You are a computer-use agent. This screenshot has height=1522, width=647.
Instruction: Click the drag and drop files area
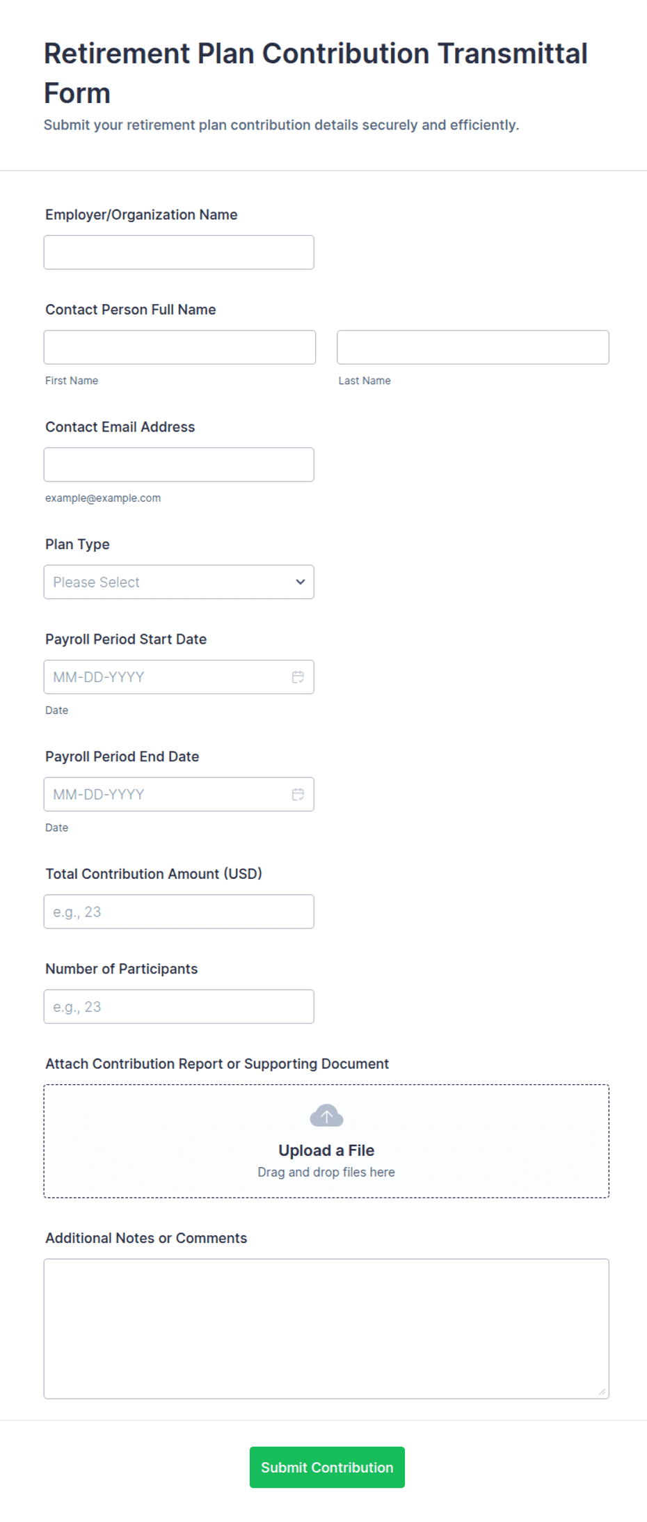pos(326,1141)
